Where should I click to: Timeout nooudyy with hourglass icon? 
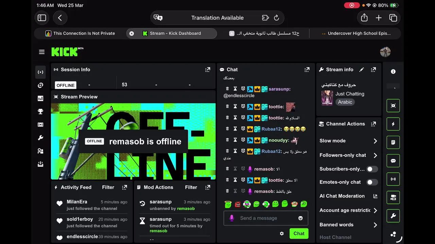(235, 140)
